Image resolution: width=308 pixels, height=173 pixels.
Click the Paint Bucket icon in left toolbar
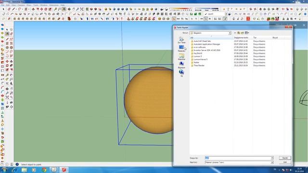[x=7, y=34]
